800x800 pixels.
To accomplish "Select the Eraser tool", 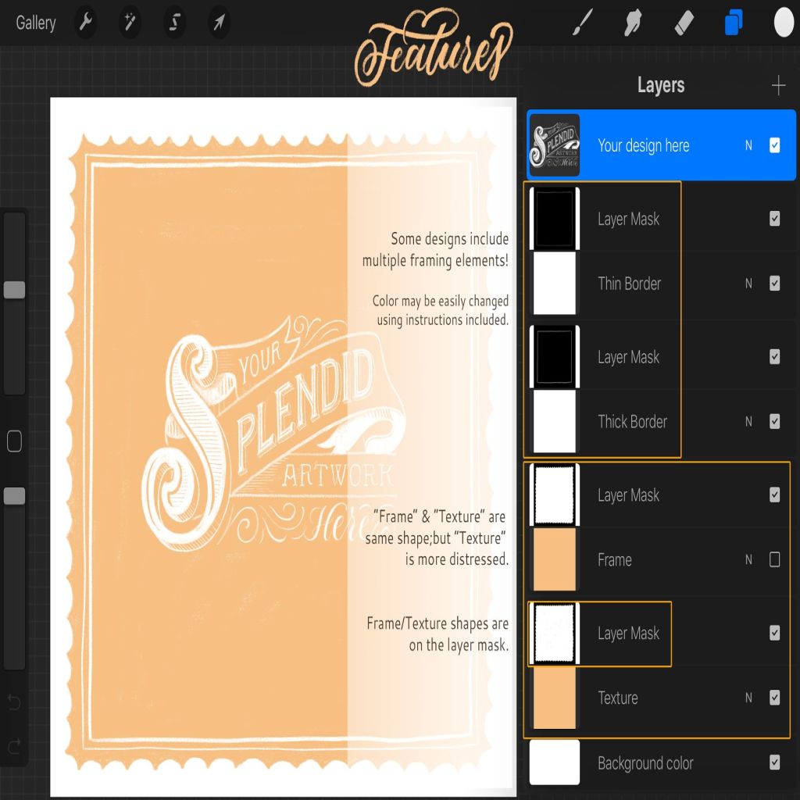I will 684,23.
